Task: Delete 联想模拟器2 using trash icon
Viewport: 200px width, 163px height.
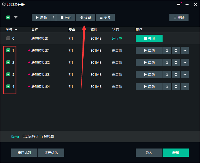Action: coord(167,62)
